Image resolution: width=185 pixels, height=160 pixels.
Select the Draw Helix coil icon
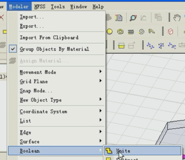point(131,32)
